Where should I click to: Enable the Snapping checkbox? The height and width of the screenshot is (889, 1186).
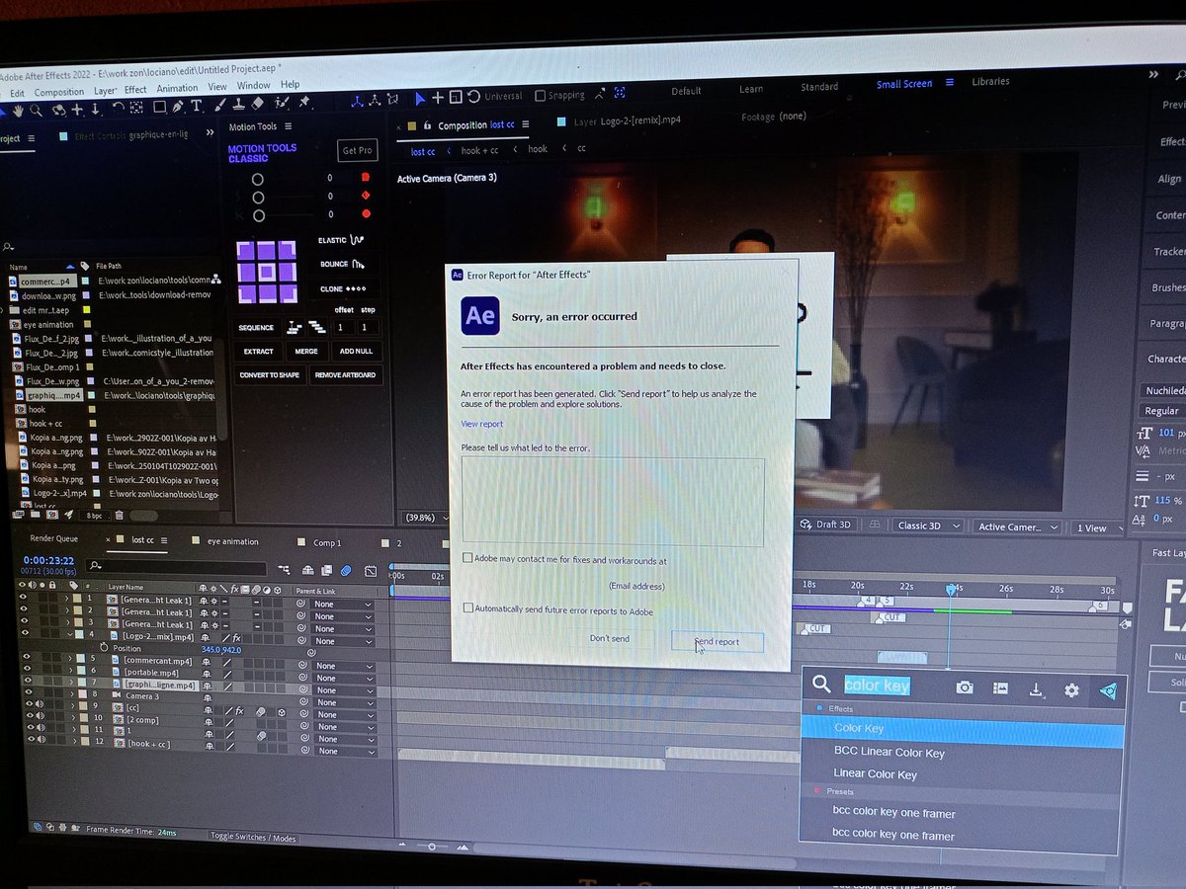(540, 96)
